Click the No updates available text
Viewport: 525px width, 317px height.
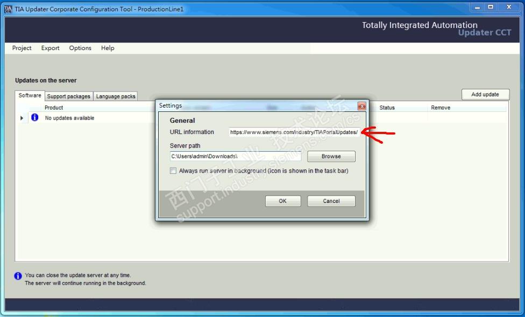pos(69,118)
